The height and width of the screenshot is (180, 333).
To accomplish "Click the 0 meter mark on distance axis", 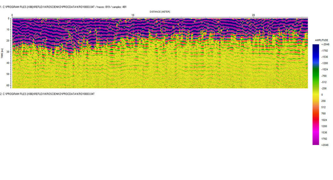I will point(12,15).
